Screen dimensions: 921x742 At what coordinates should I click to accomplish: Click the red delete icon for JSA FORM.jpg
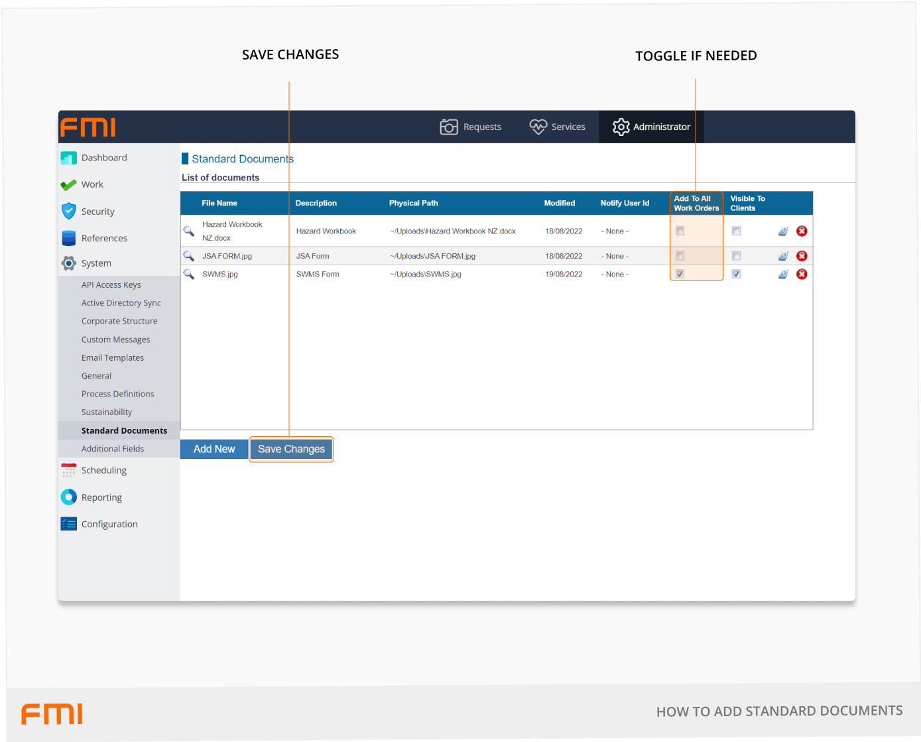click(x=802, y=256)
